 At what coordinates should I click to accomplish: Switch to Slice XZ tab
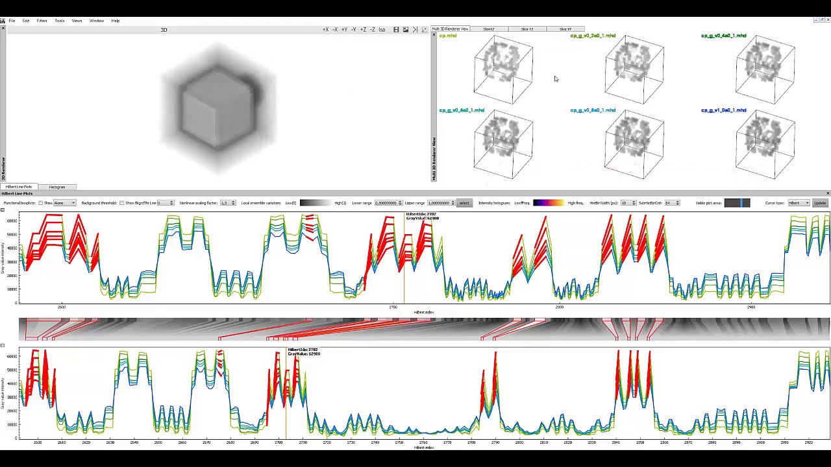coord(489,29)
